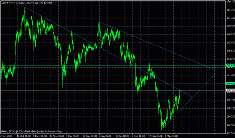Click the 2 Feb 16:00 time label

click(139, 136)
